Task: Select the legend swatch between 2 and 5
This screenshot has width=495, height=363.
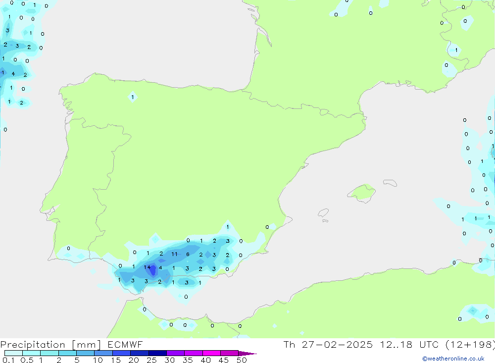Action: [x=67, y=353]
